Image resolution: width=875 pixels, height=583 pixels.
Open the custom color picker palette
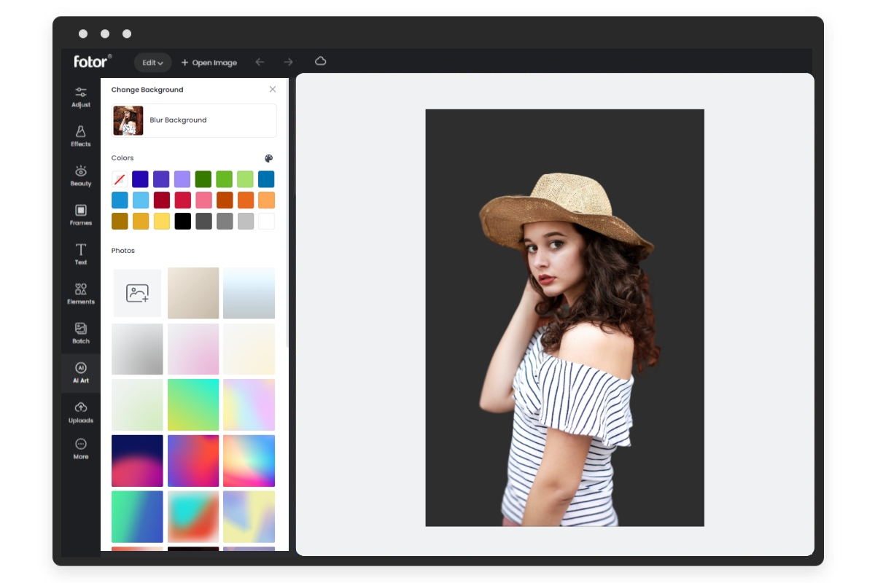tap(269, 157)
